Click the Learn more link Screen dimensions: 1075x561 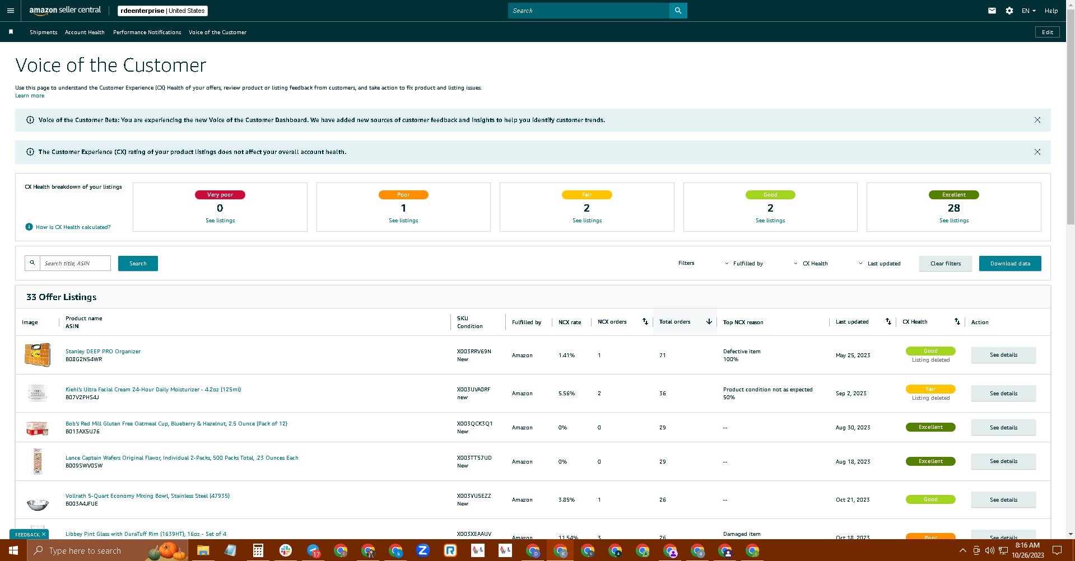30,96
